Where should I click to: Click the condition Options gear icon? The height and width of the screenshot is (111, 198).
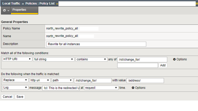(x=174, y=59)
